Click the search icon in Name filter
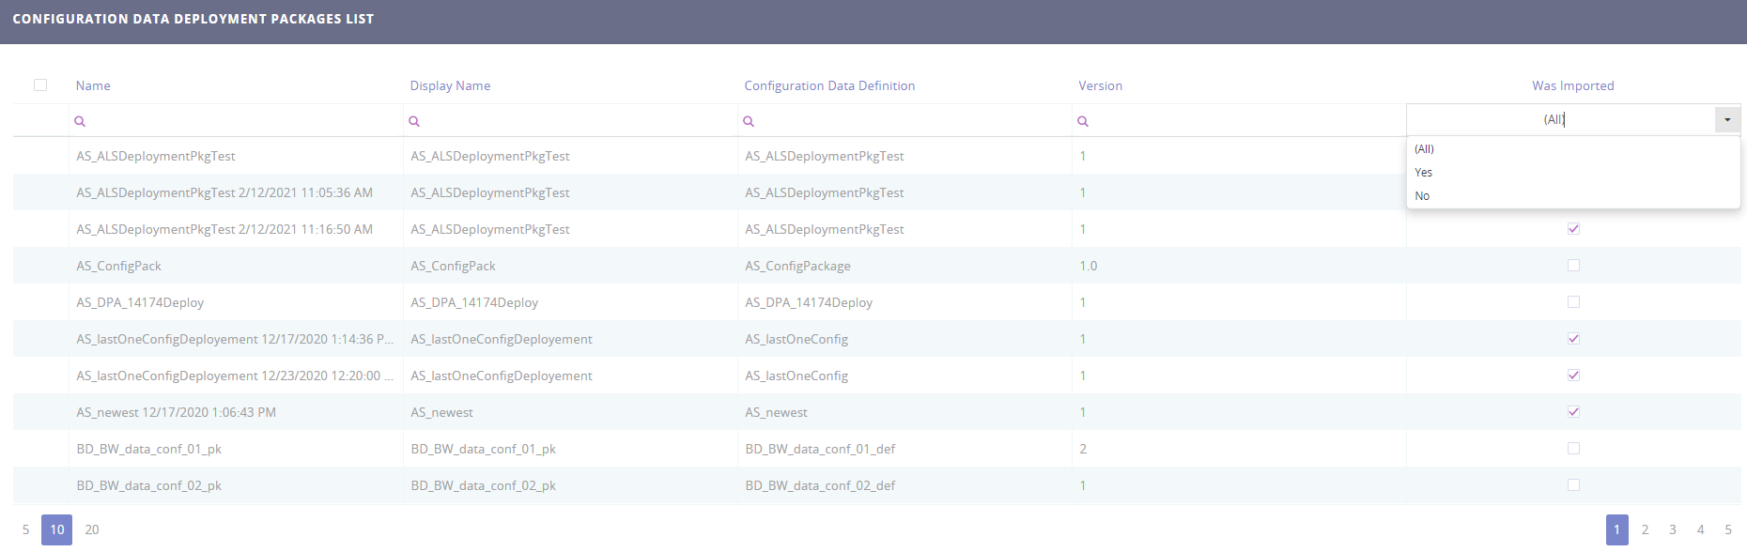This screenshot has width=1747, height=552. pos(80,121)
